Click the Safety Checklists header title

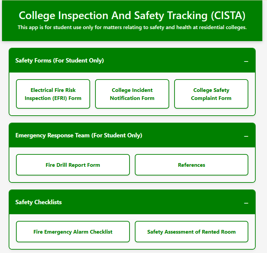tap(39, 202)
